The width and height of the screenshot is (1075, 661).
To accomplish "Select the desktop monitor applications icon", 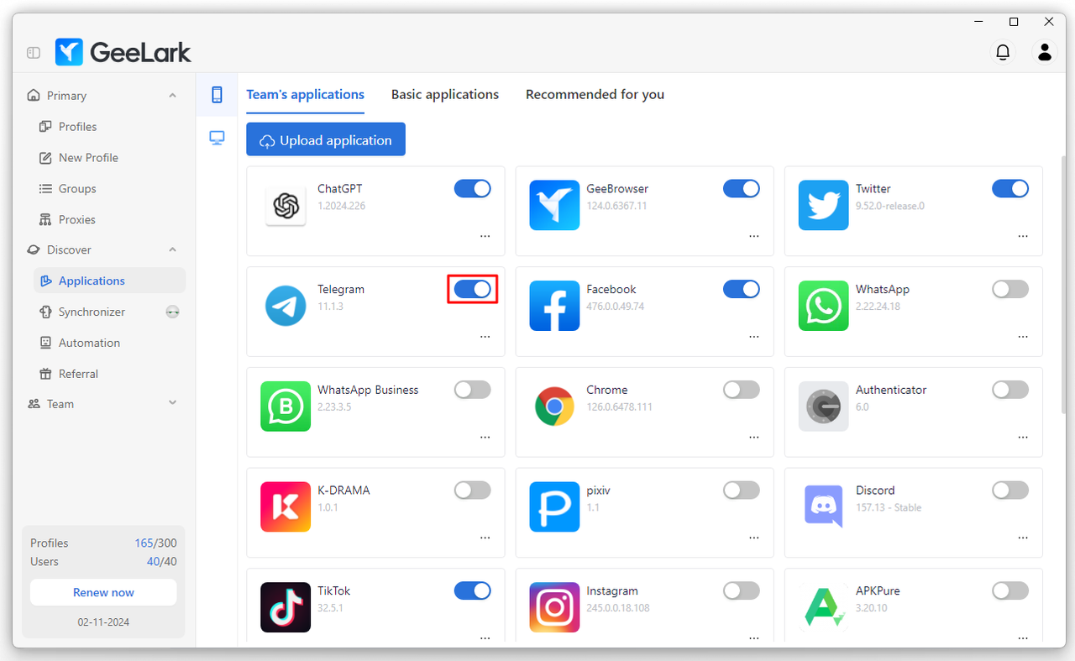I will 217,138.
